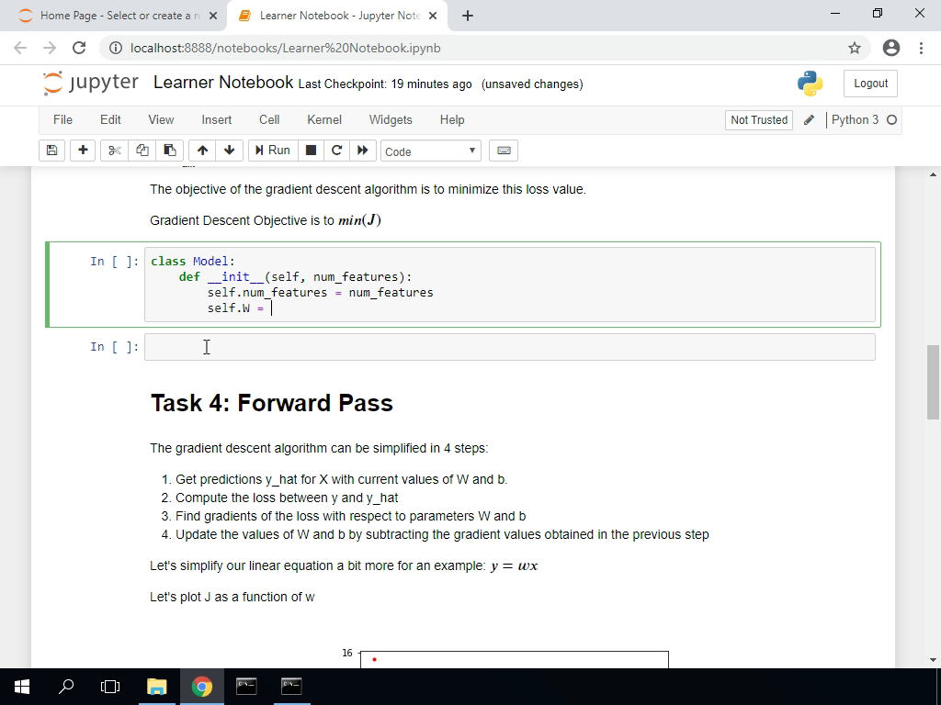Insert cell below with plus icon
This screenshot has width=941, height=705.
click(x=83, y=151)
